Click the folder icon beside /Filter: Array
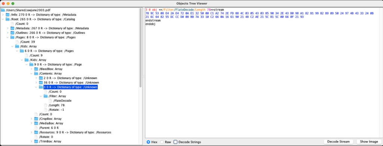 46,96
